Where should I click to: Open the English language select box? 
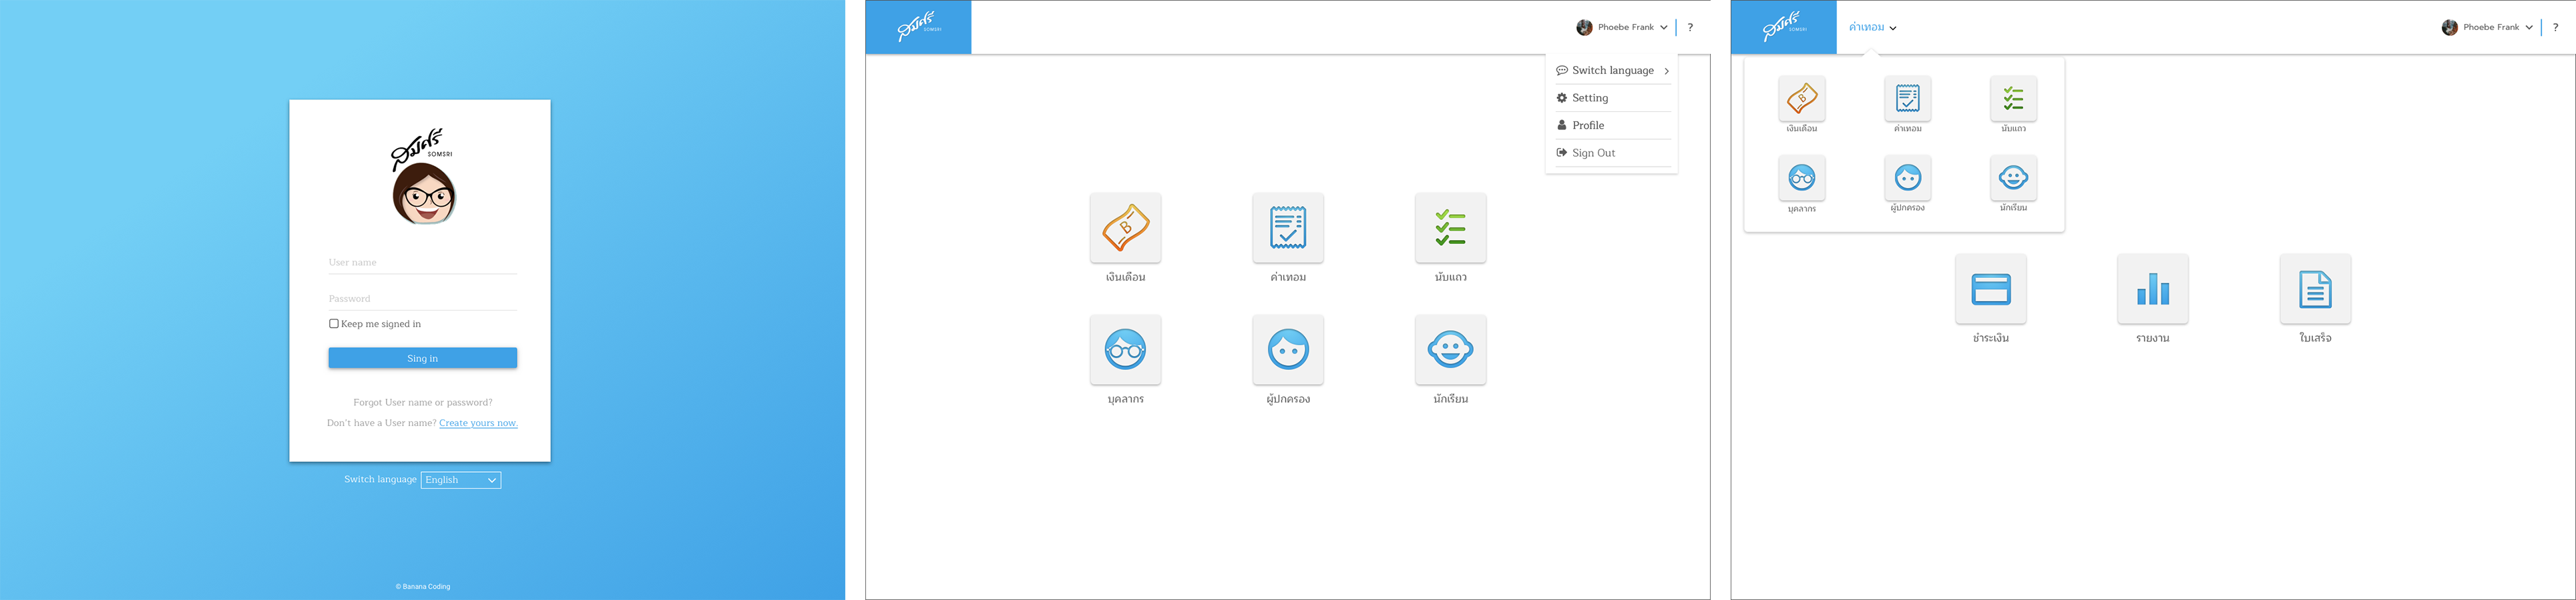460,480
